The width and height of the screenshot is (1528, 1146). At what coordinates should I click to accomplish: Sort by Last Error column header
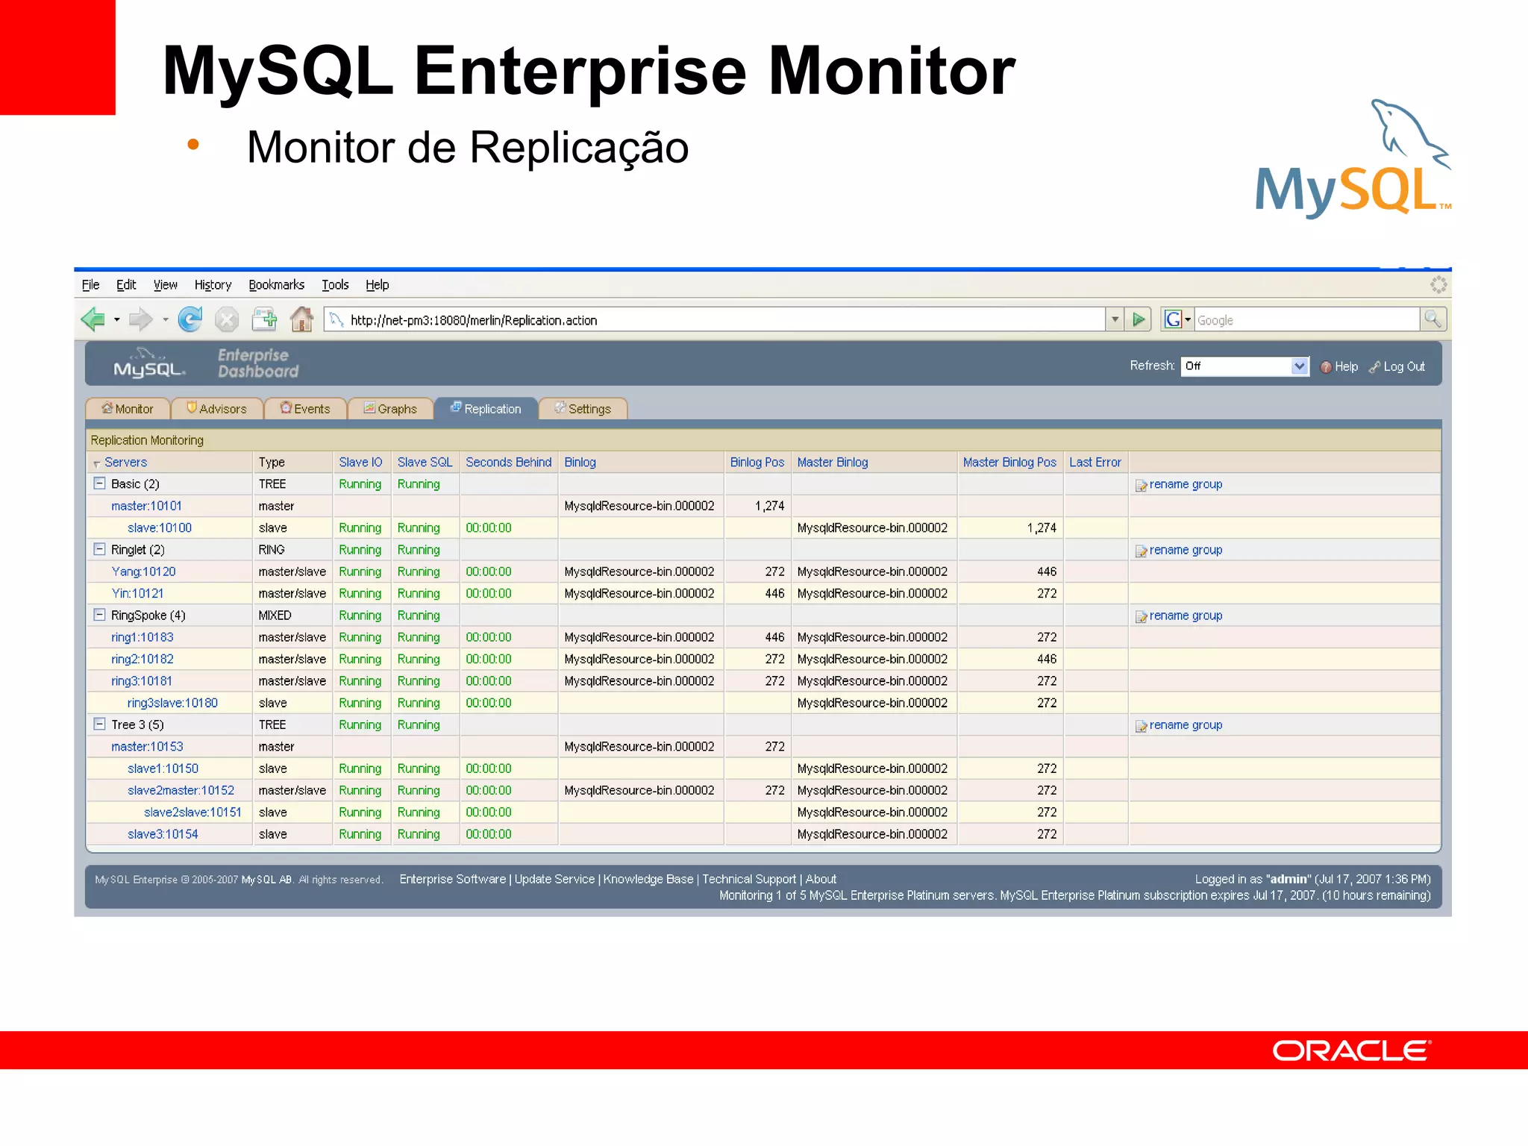click(1095, 463)
